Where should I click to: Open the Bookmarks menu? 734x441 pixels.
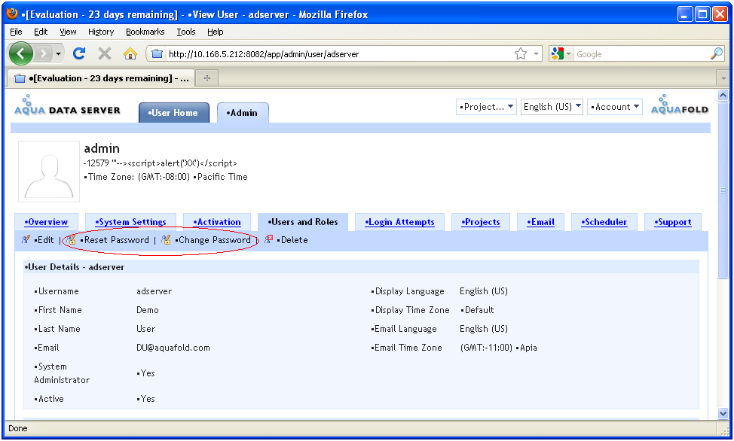[x=145, y=32]
